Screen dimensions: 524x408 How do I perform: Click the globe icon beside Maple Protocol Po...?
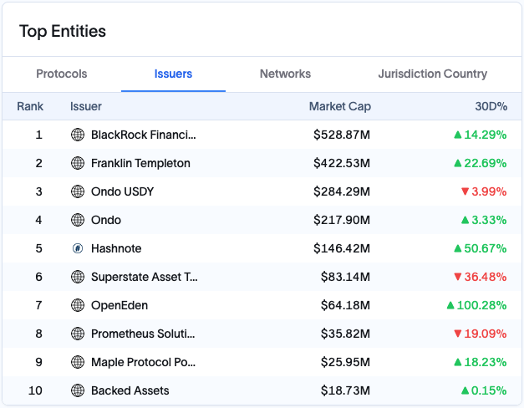click(78, 362)
